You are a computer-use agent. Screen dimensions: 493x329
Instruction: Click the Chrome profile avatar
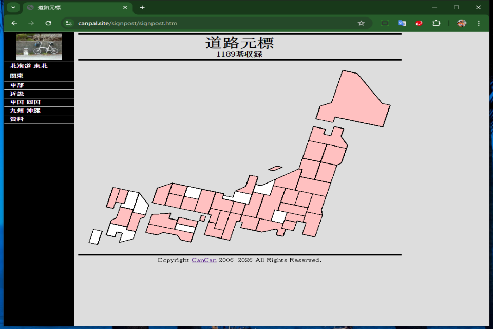[462, 23]
